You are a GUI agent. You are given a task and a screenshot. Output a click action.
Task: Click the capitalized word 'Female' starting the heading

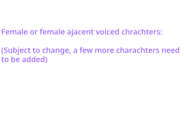15,32
